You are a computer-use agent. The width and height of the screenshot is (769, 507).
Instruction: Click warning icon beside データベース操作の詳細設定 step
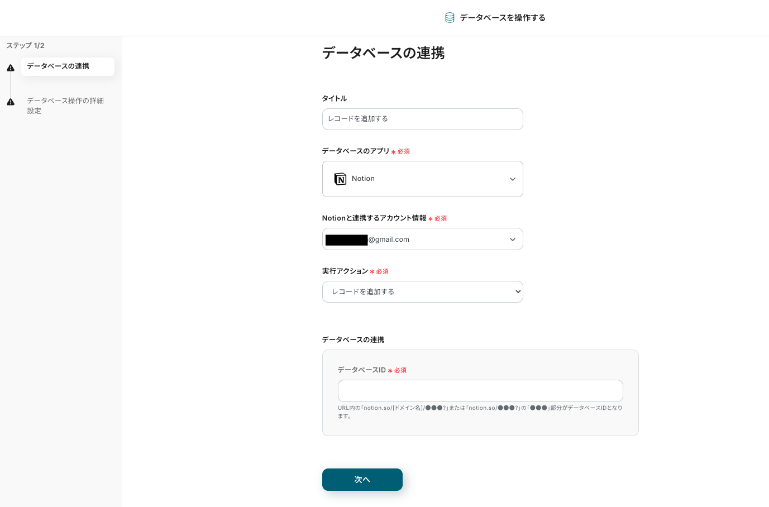point(11,102)
